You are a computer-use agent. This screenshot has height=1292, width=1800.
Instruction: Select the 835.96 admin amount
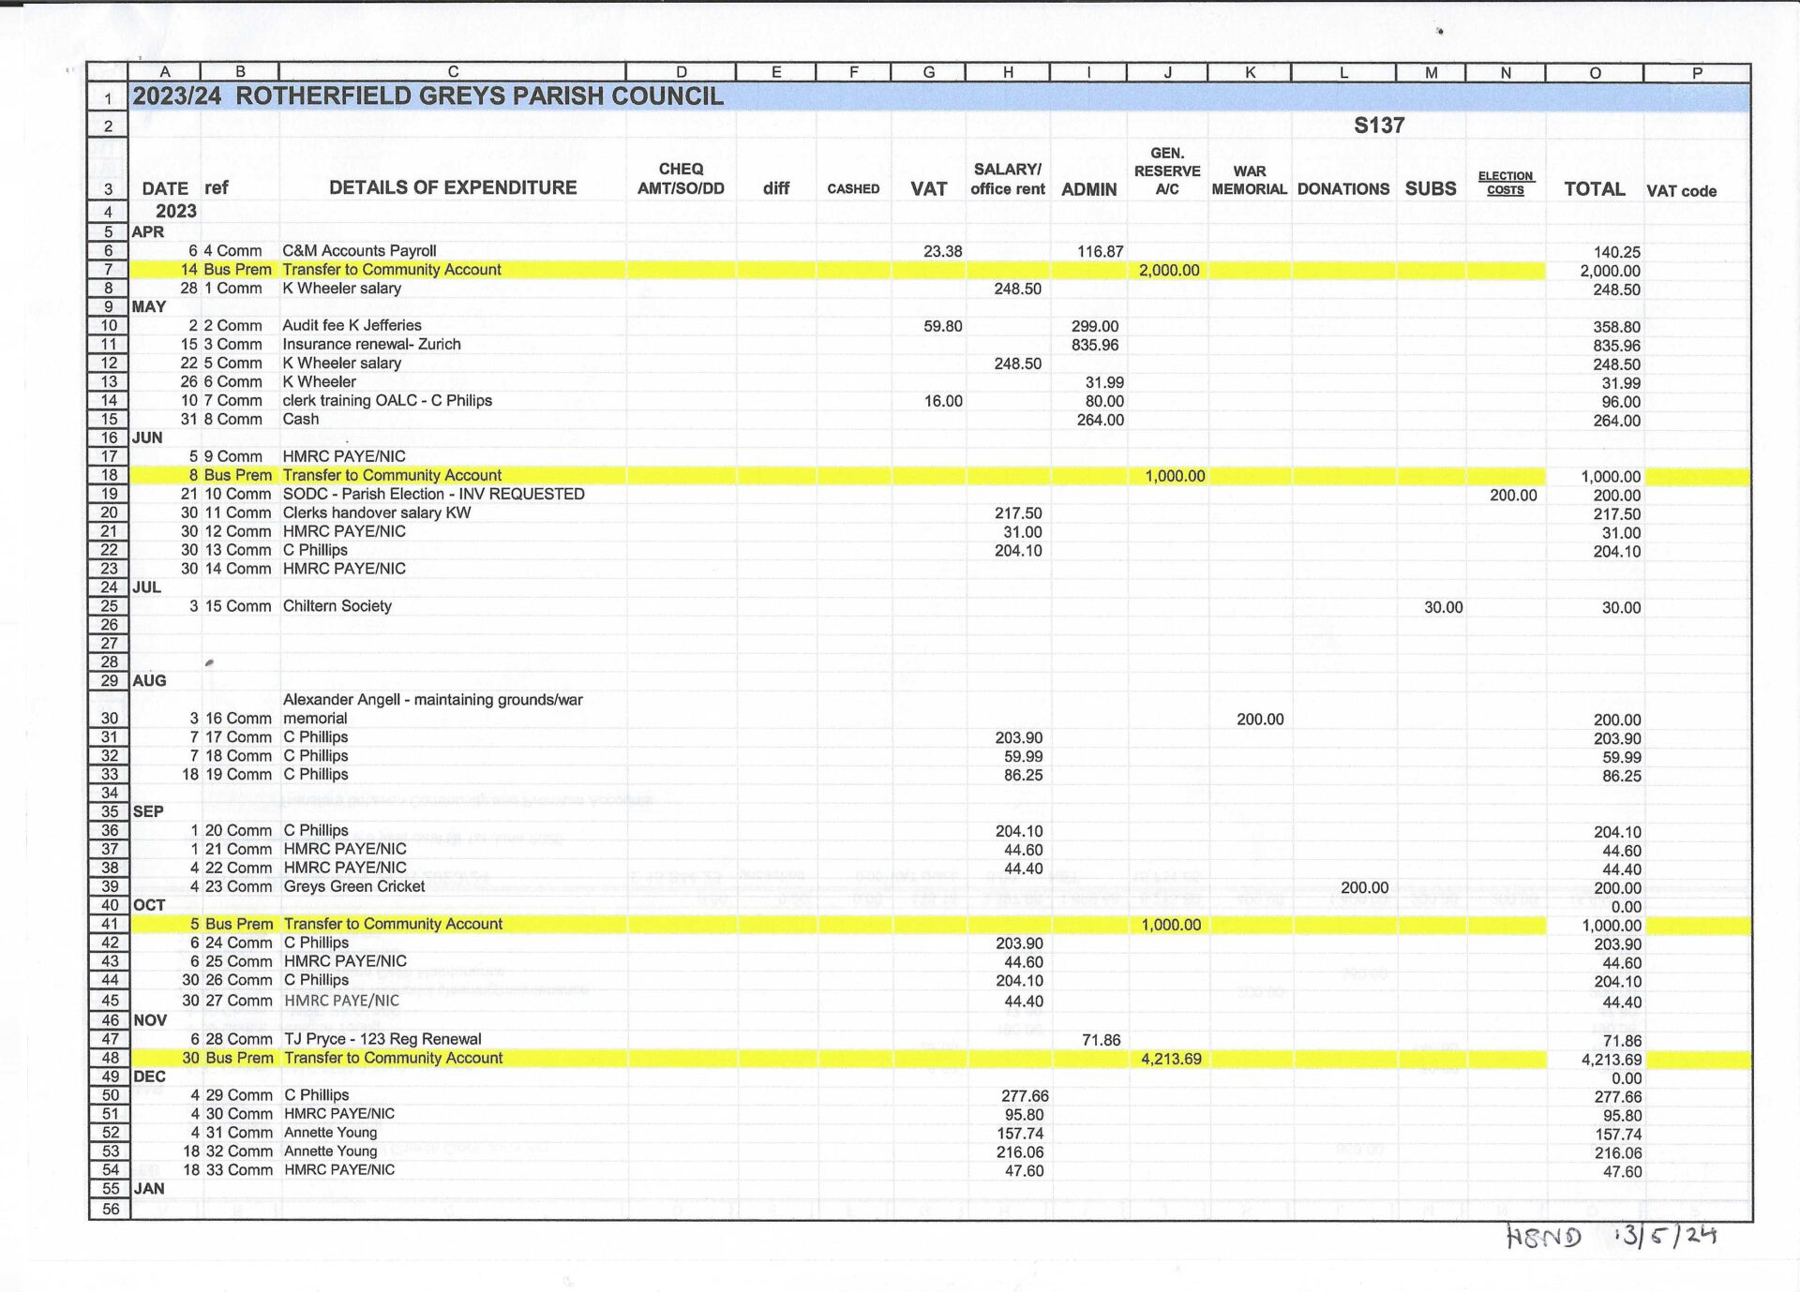pos(1094,346)
